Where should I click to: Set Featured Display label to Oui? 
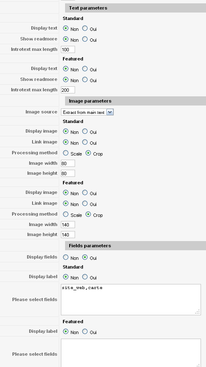(85, 332)
